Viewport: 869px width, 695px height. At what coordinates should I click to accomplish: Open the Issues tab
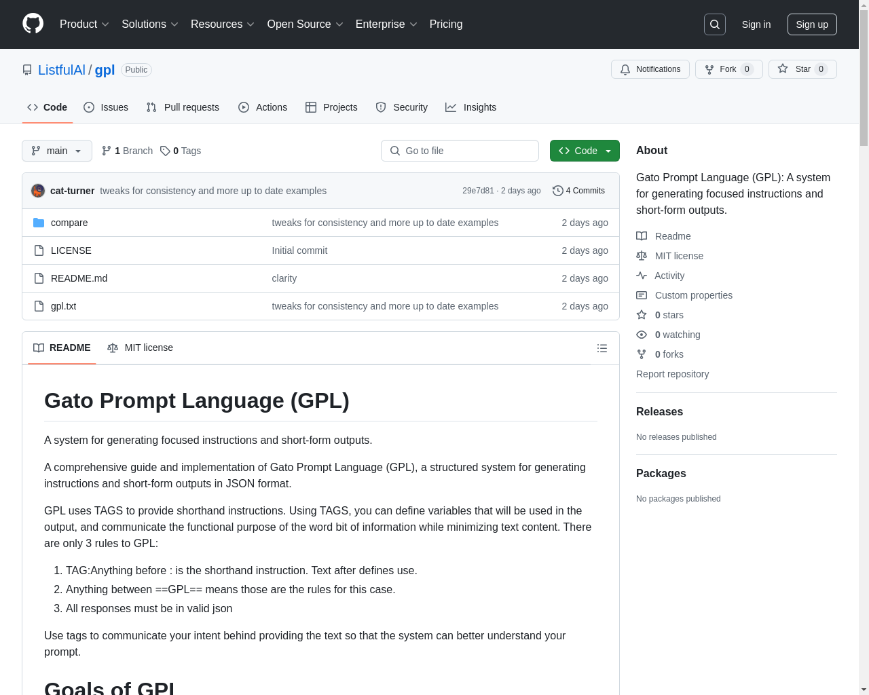pos(106,107)
